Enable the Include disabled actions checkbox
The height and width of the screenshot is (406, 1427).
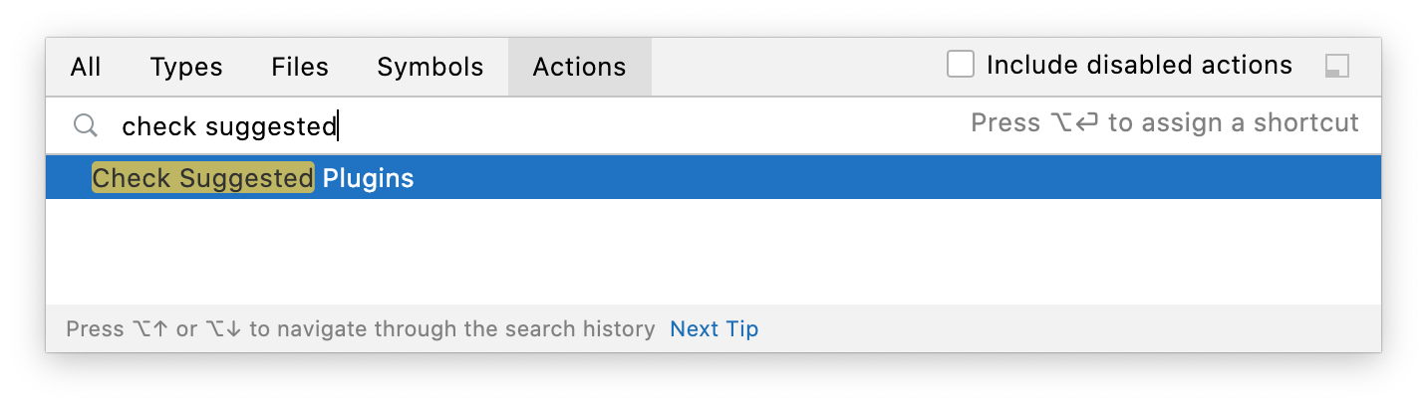coord(960,66)
